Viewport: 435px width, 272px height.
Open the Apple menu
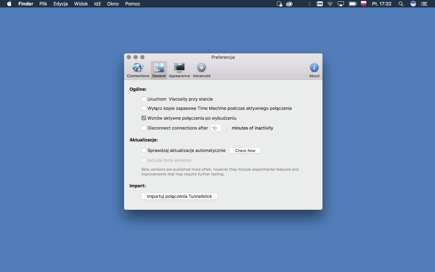[9, 4]
